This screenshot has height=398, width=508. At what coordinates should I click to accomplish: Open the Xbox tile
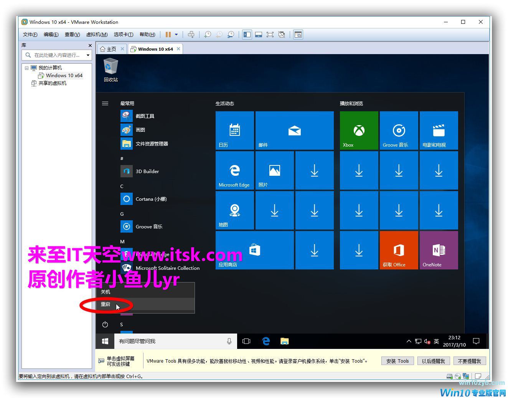(x=359, y=130)
